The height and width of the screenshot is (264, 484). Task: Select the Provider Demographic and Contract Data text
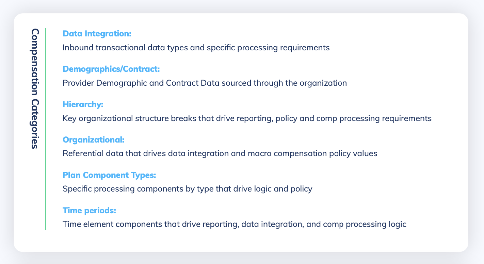205,83
